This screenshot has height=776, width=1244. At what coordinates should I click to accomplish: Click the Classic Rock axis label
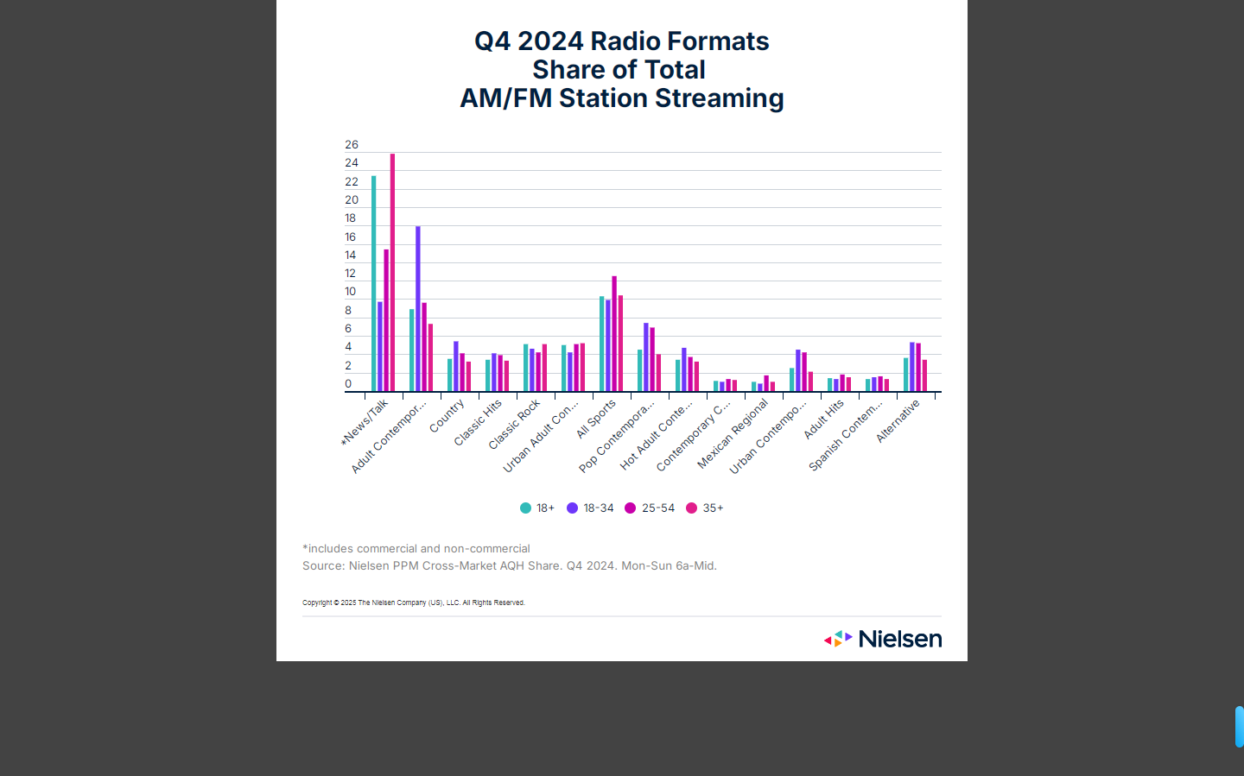click(x=514, y=425)
